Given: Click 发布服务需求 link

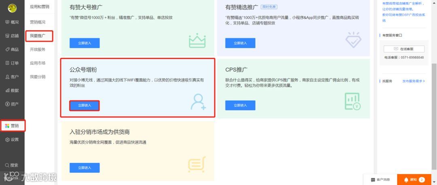Looking at the screenshot, I should pos(413,81).
